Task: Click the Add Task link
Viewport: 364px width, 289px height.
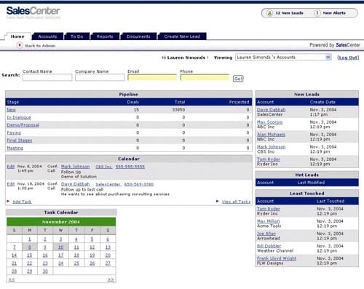Action: (22, 202)
